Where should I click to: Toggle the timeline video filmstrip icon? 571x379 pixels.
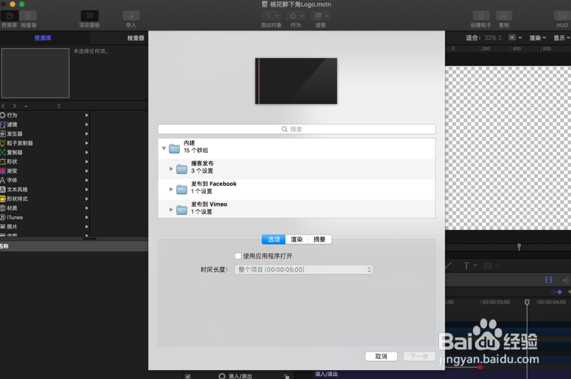coord(548,280)
